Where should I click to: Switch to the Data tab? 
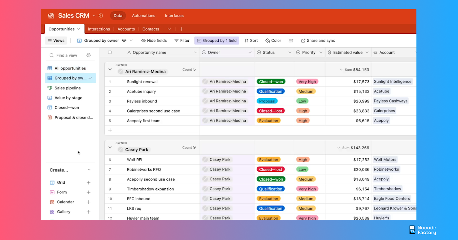118,16
